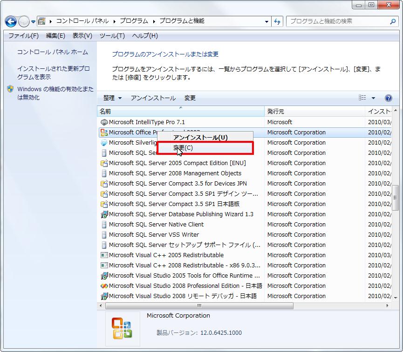Click アンインストール in the toolbar
Image resolution: width=403 pixels, height=352 pixels.
click(153, 98)
